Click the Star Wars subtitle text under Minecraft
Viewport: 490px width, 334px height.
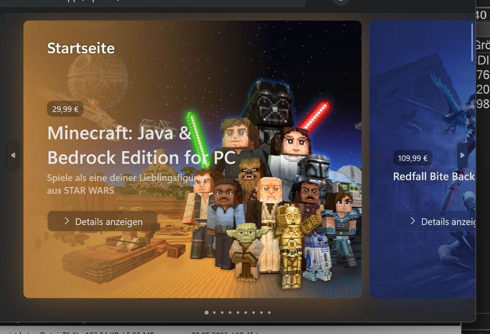tap(127, 184)
